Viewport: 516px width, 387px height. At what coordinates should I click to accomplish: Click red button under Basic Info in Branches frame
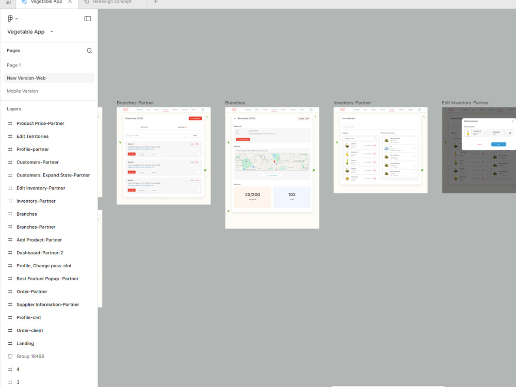coord(243,139)
